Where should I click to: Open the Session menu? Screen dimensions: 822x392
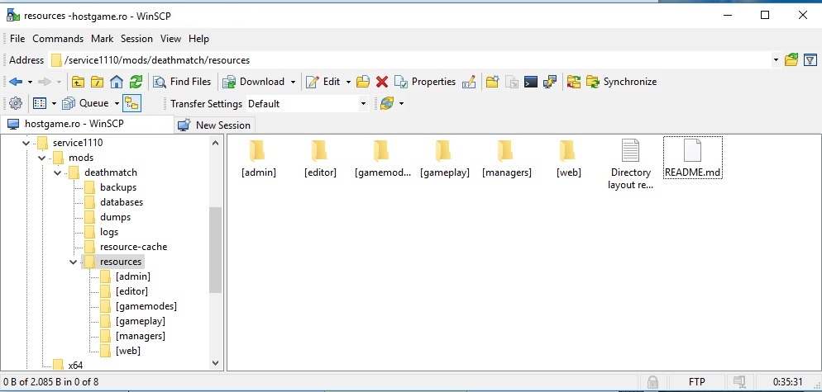pyautogui.click(x=136, y=39)
